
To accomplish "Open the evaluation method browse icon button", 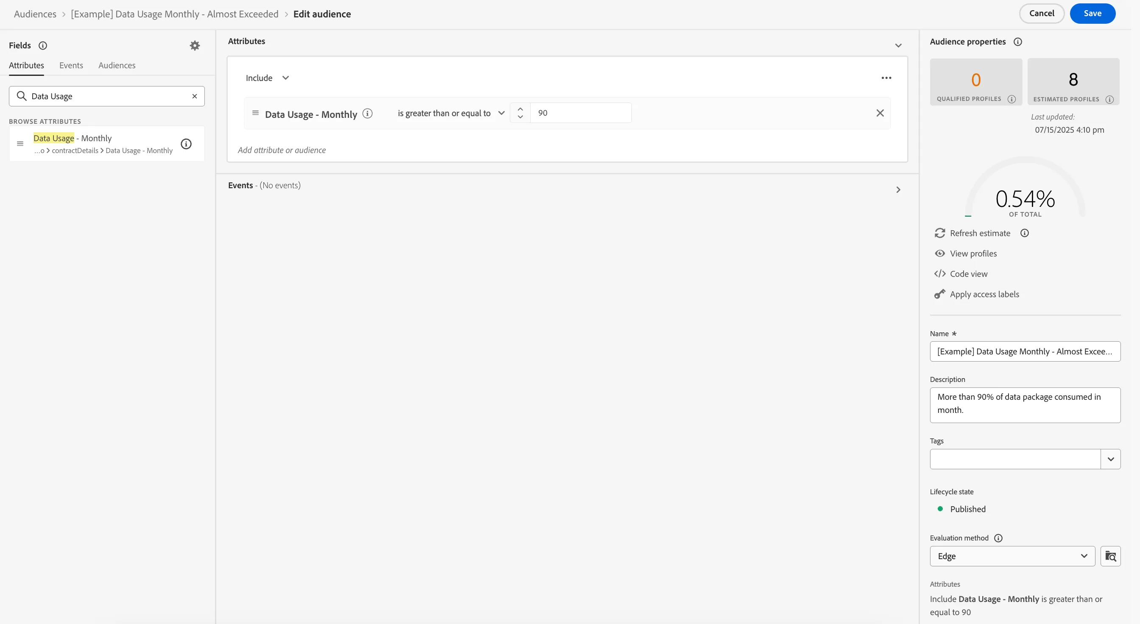I will click(x=1110, y=556).
